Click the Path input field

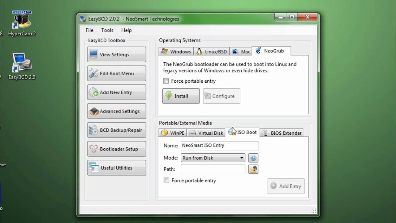click(x=213, y=169)
